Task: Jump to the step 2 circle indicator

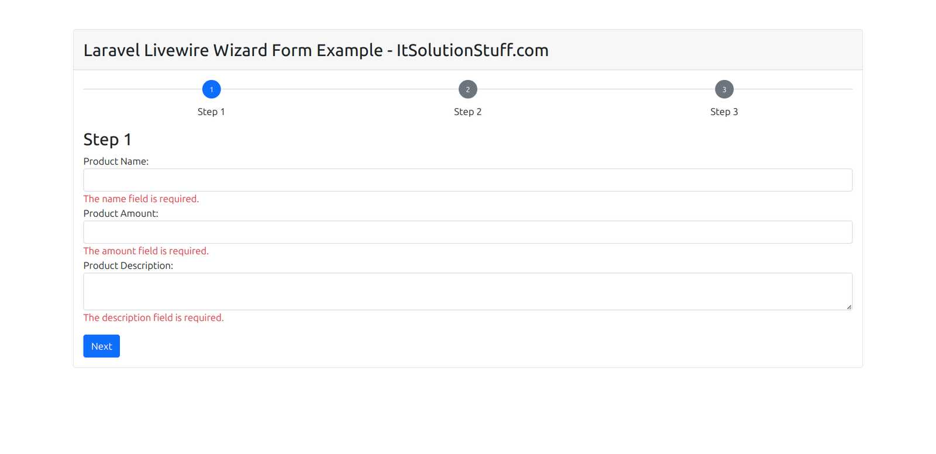Action: coord(467,89)
